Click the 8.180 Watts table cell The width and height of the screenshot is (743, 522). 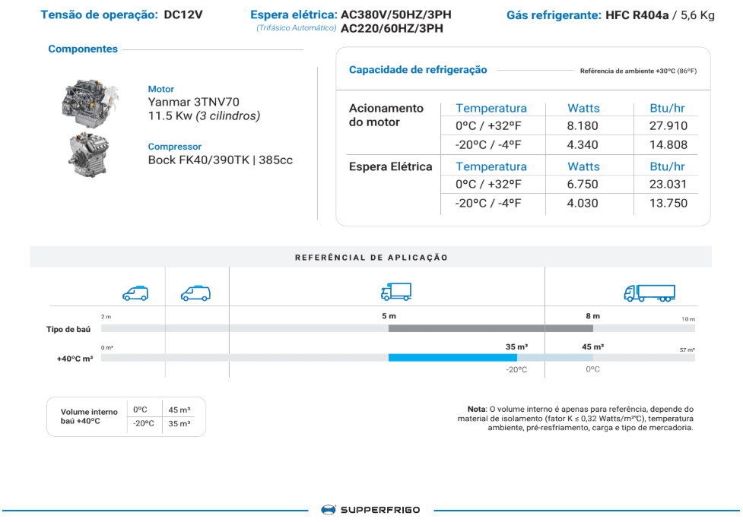tap(583, 126)
